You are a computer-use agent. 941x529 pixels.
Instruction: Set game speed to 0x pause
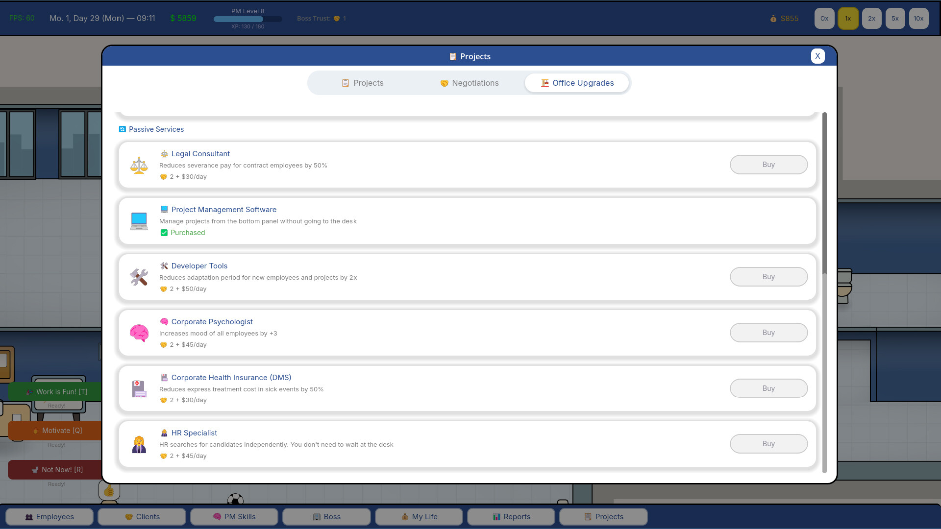(x=824, y=19)
